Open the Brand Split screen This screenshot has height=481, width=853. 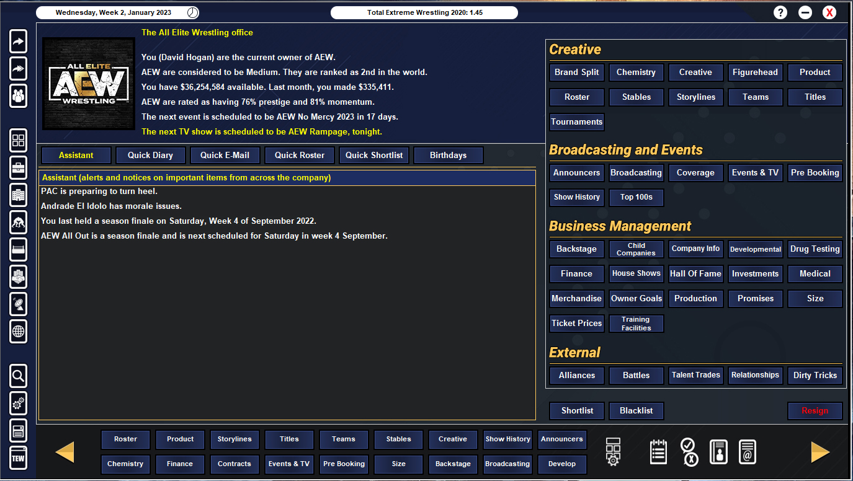click(576, 73)
